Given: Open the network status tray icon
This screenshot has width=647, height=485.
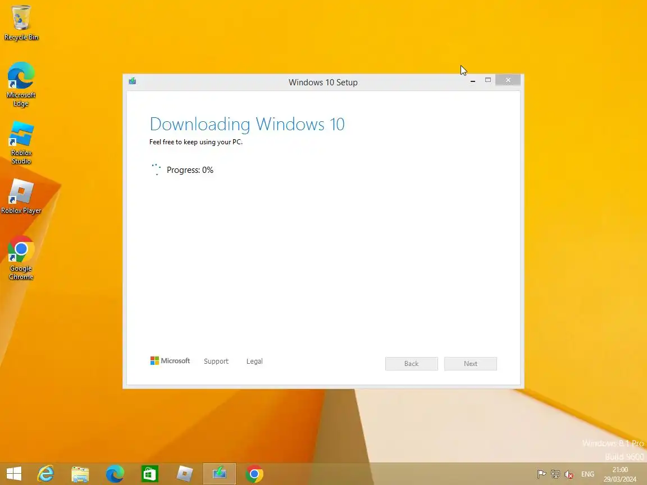Looking at the screenshot, I should pos(555,474).
